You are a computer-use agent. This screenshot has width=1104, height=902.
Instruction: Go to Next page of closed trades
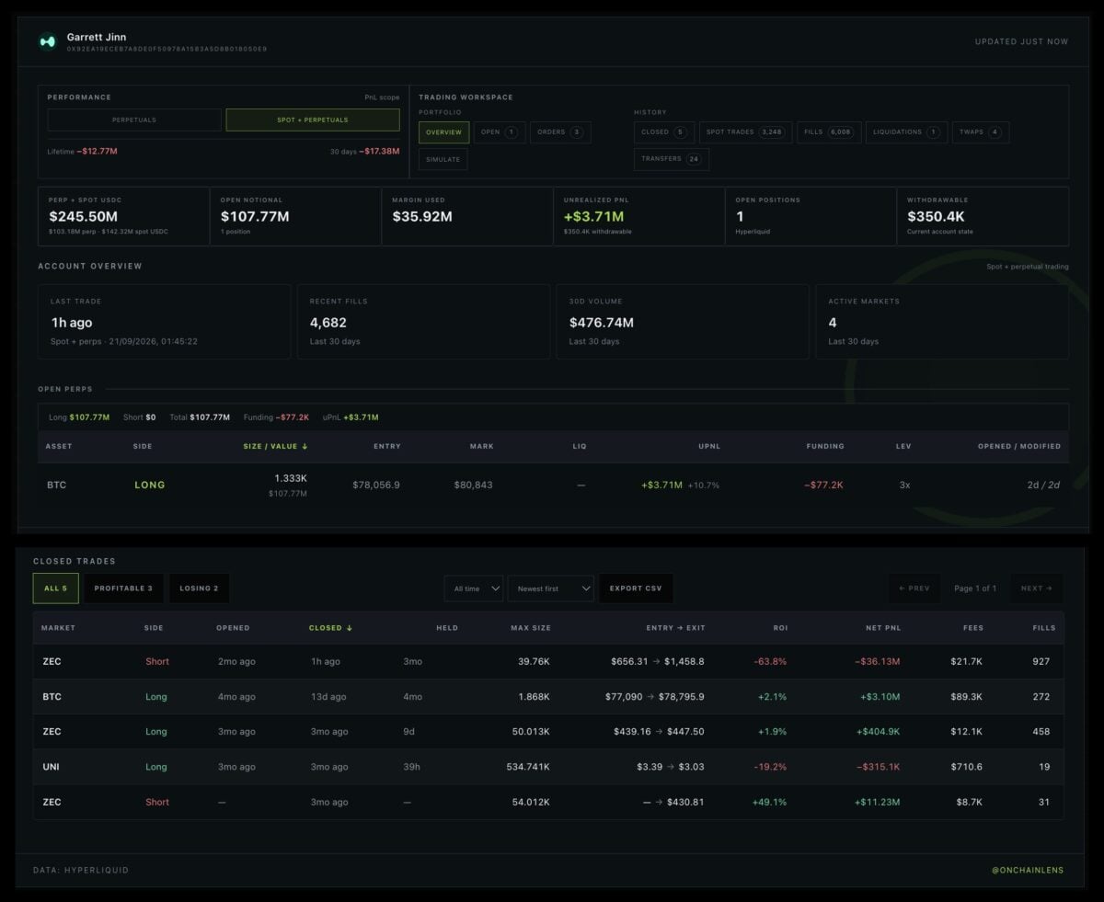coord(1036,588)
